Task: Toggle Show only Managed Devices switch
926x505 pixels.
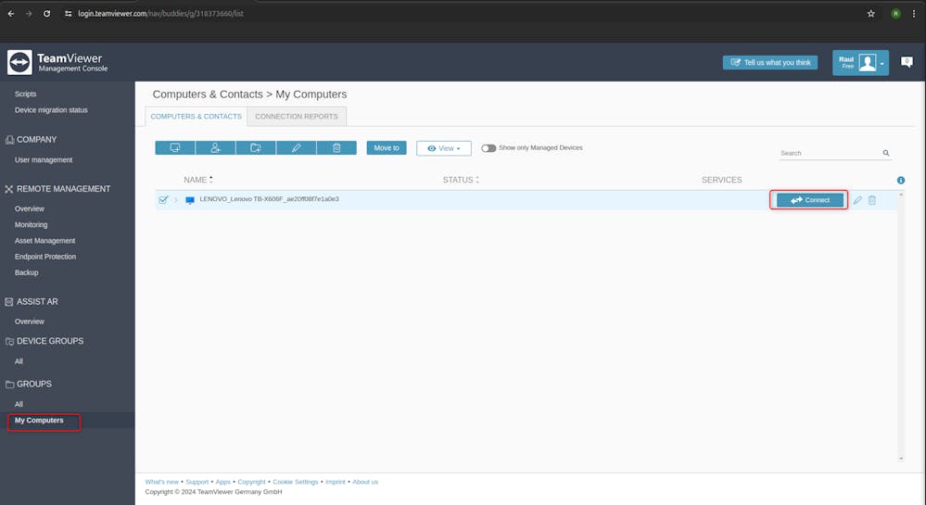Action: [488, 148]
